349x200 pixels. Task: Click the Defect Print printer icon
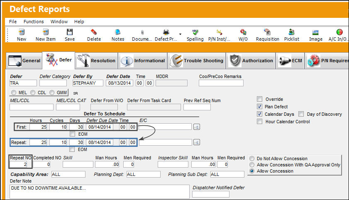[x=166, y=32]
